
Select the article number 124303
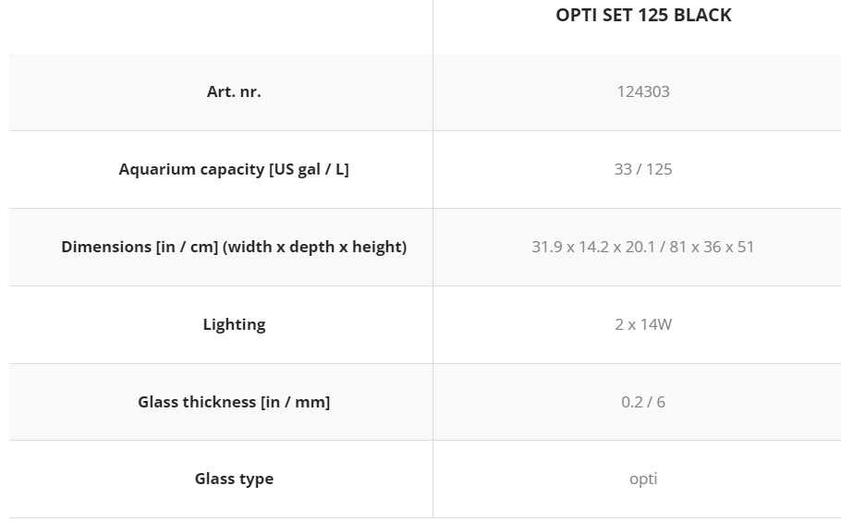coord(643,91)
